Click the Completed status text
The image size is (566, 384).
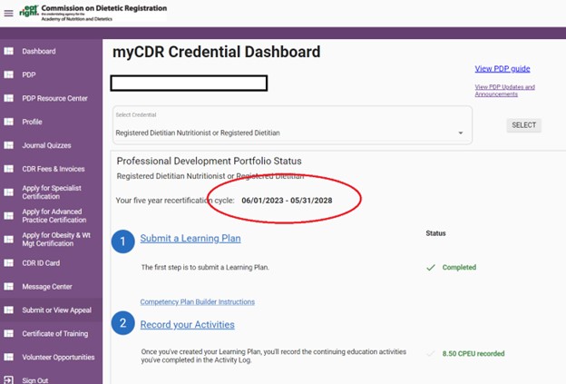(459, 267)
